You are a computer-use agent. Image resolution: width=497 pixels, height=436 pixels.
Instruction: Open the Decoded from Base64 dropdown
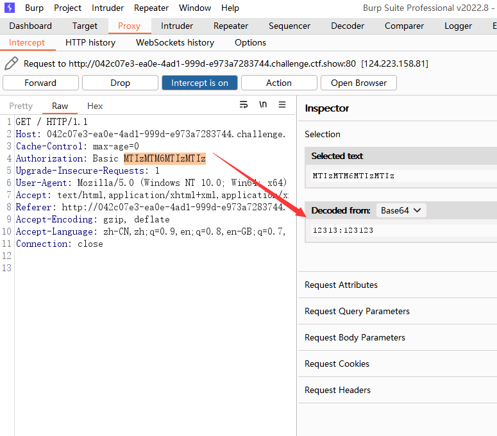pos(401,210)
